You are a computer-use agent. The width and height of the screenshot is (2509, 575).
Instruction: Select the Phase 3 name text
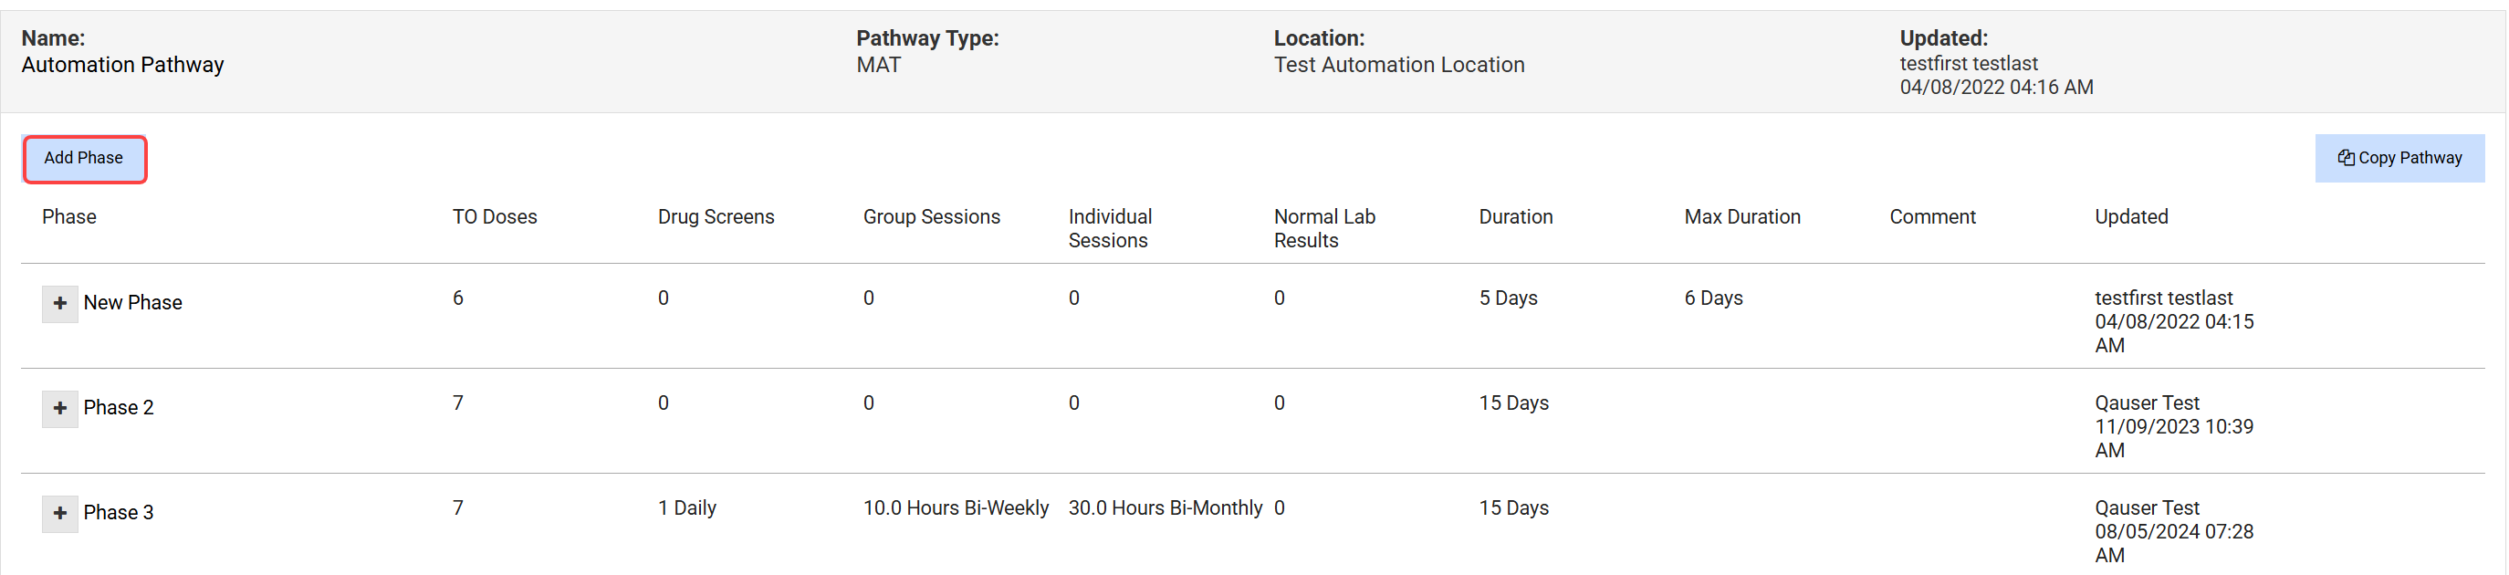[118, 514]
